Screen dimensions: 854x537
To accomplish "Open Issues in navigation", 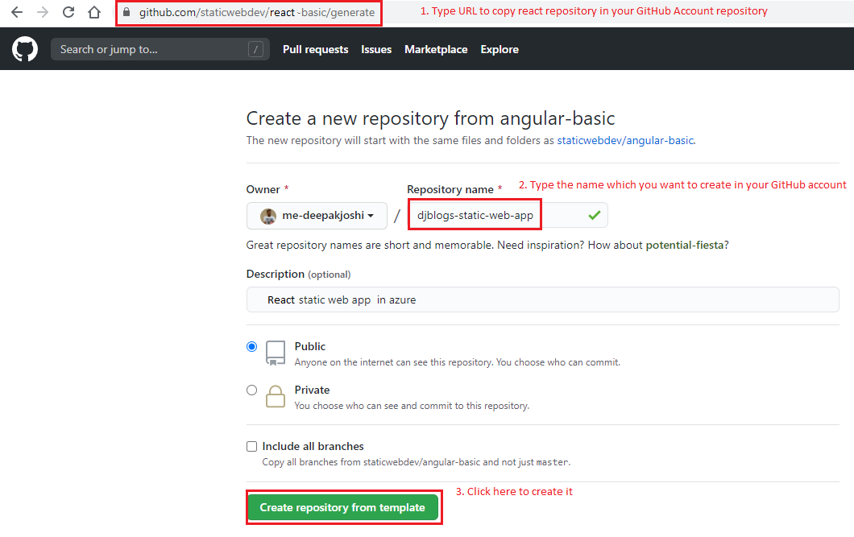I will (x=376, y=49).
